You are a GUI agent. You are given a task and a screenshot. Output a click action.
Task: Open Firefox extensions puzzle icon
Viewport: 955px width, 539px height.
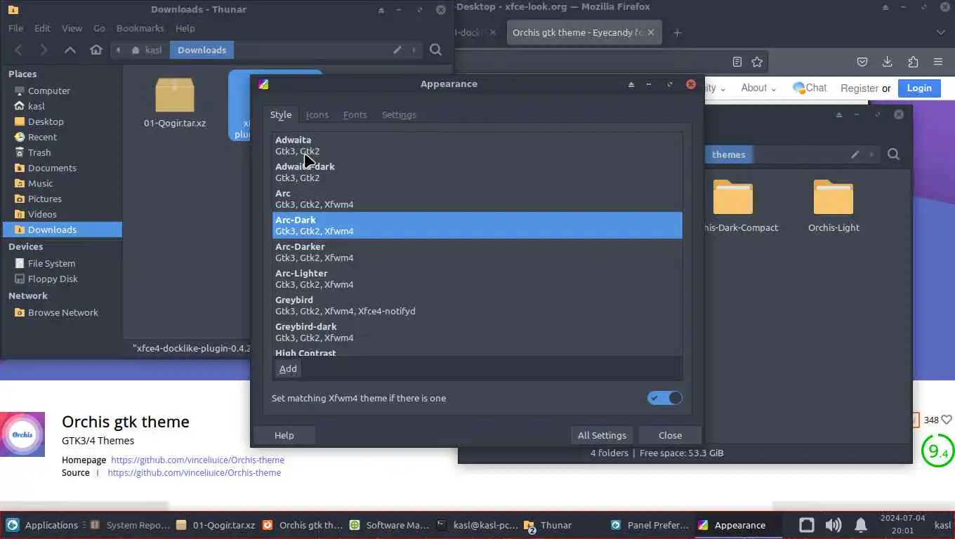coord(913,62)
